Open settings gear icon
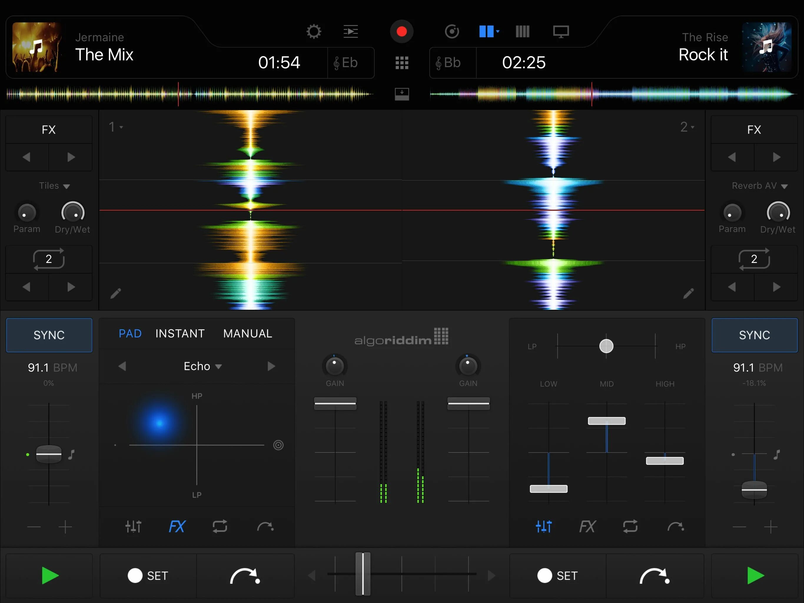 (x=314, y=32)
